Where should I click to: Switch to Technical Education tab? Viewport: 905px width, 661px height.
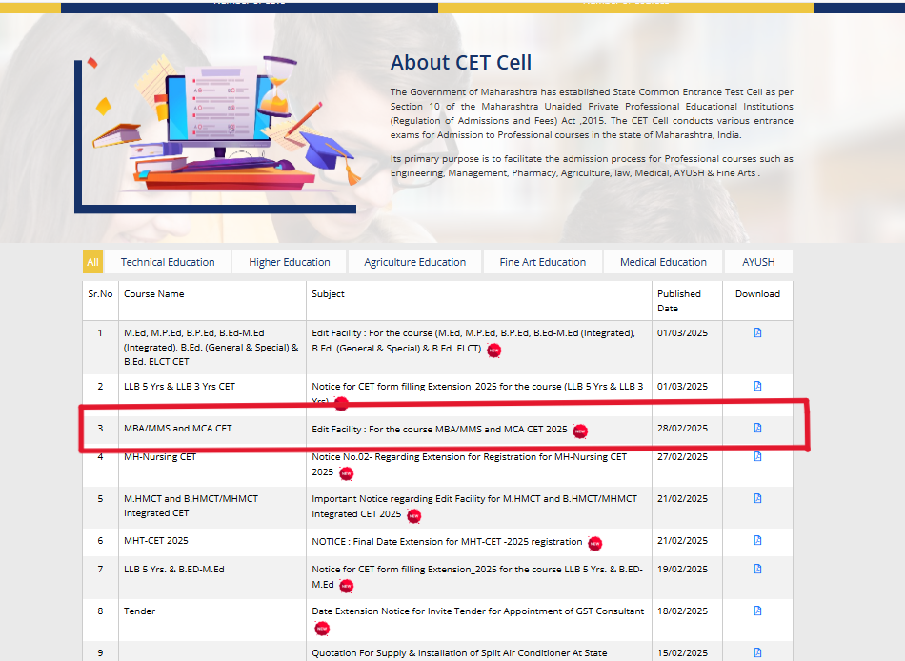click(168, 262)
